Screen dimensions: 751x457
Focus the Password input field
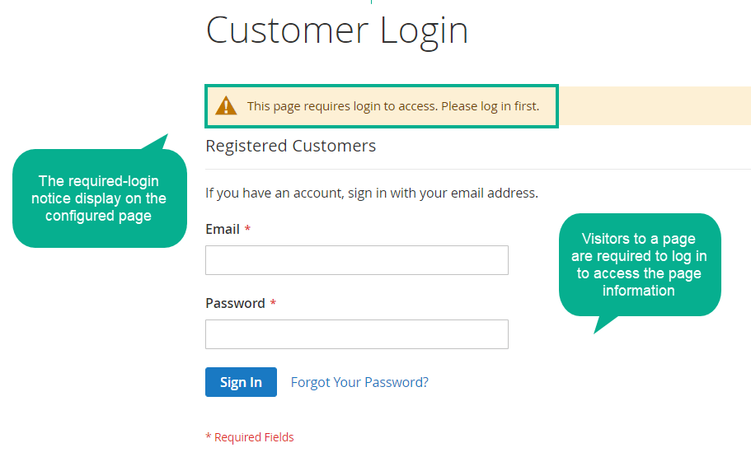click(x=357, y=334)
